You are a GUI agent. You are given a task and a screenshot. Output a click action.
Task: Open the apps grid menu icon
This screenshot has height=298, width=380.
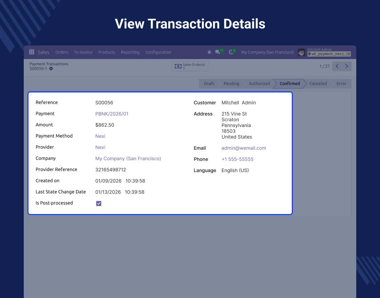pyautogui.click(x=32, y=52)
